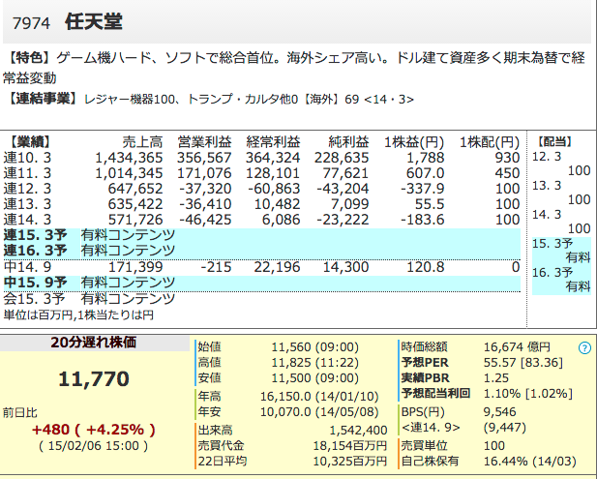Select sales figure 635,422
Image resolution: width=597 pixels, height=479 pixels.
coord(135,204)
